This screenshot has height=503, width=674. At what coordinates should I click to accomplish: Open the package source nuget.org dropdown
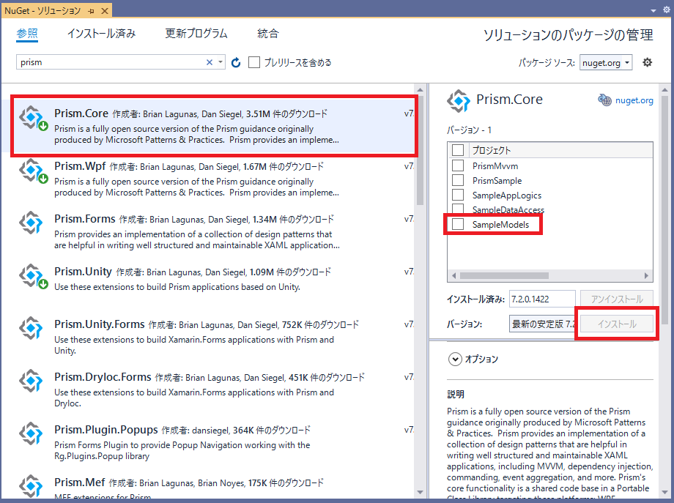point(606,63)
